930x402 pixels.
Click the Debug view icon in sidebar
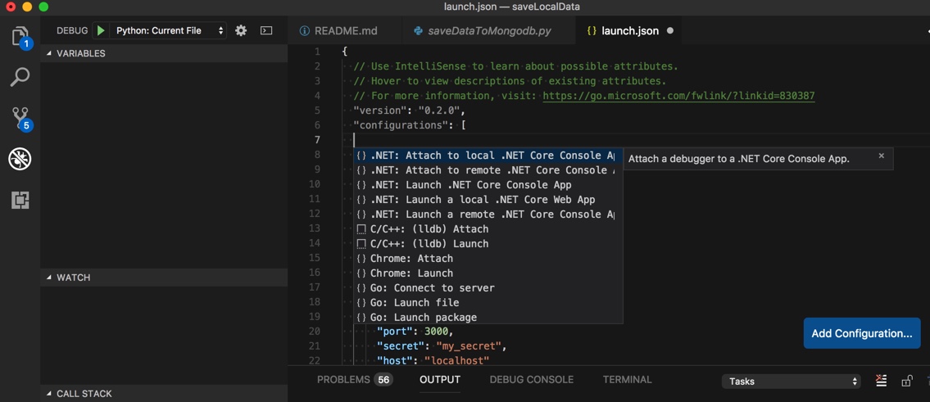pyautogui.click(x=20, y=158)
